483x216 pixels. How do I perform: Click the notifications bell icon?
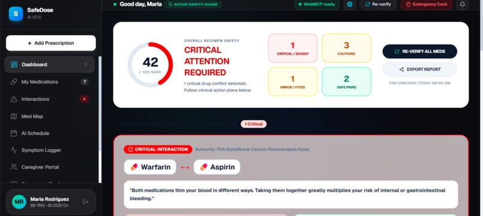[x=463, y=4]
